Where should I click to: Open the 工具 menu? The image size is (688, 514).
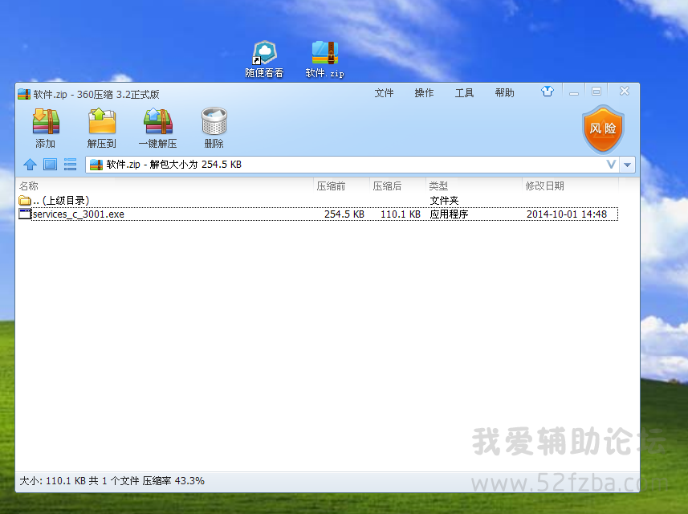pos(464,93)
